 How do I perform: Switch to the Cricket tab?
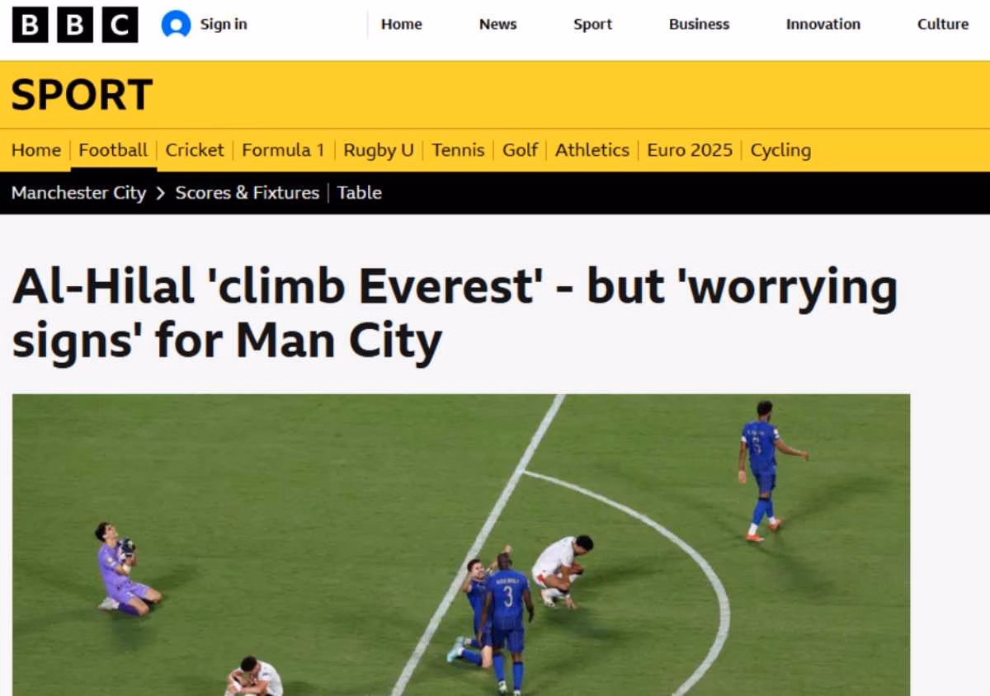tap(195, 150)
